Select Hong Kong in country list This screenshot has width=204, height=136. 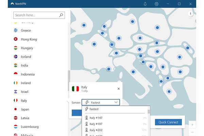pyautogui.click(x=29, y=39)
